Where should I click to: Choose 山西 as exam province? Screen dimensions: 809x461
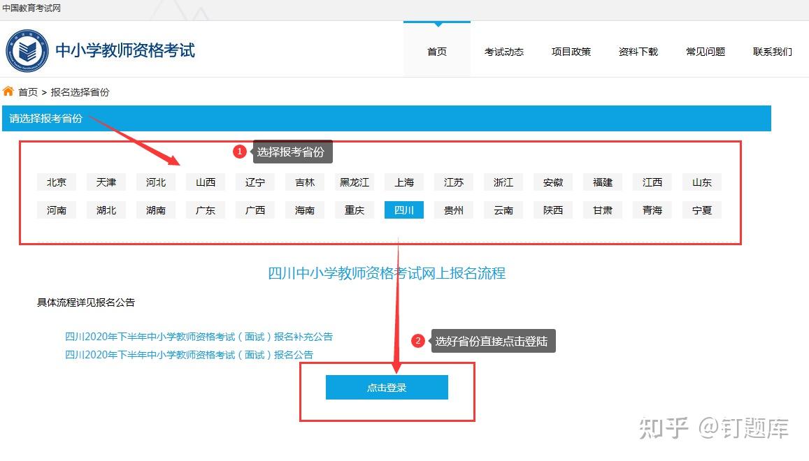[206, 182]
